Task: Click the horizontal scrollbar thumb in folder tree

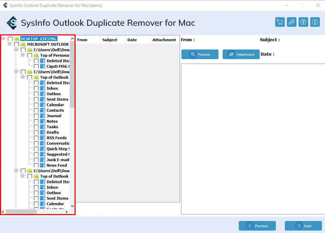Action: [21, 212]
